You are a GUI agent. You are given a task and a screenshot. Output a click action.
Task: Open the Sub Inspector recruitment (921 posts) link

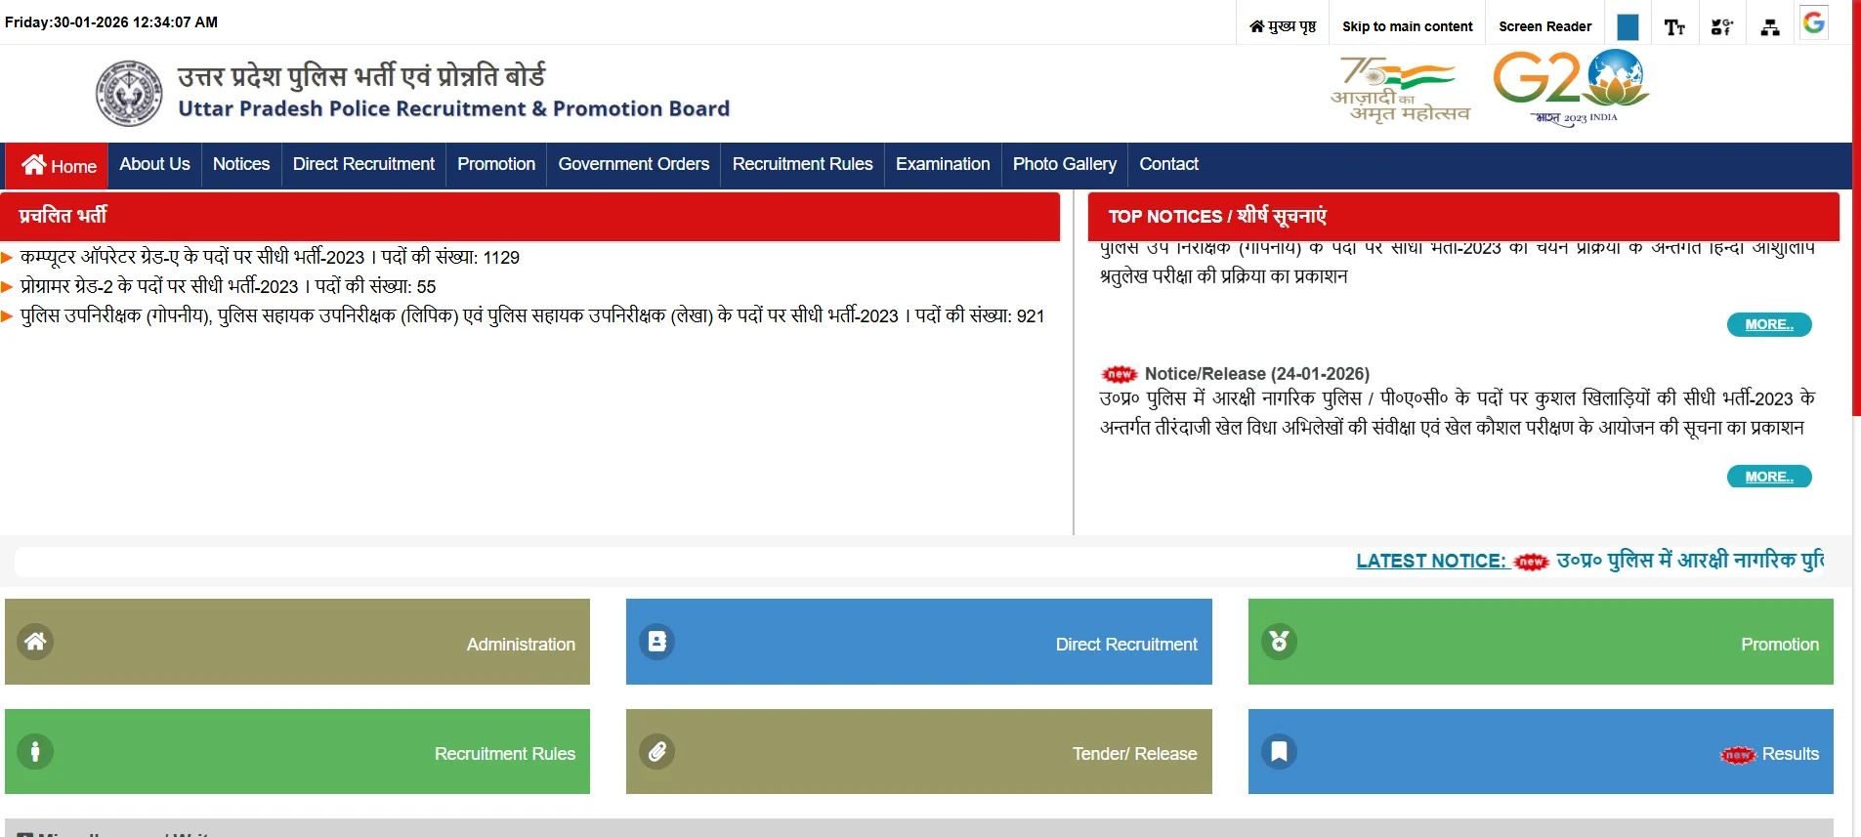(x=532, y=315)
